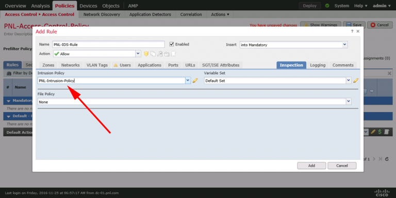The width and height of the screenshot is (396, 198).
Task: Click the users lock icon beside Action
Action: 160,53
